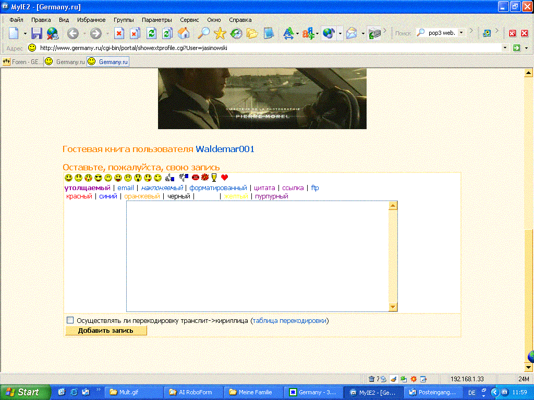Open the AI RoboForm taskbar window
This screenshot has height=400, width=534.
pyautogui.click(x=193, y=392)
